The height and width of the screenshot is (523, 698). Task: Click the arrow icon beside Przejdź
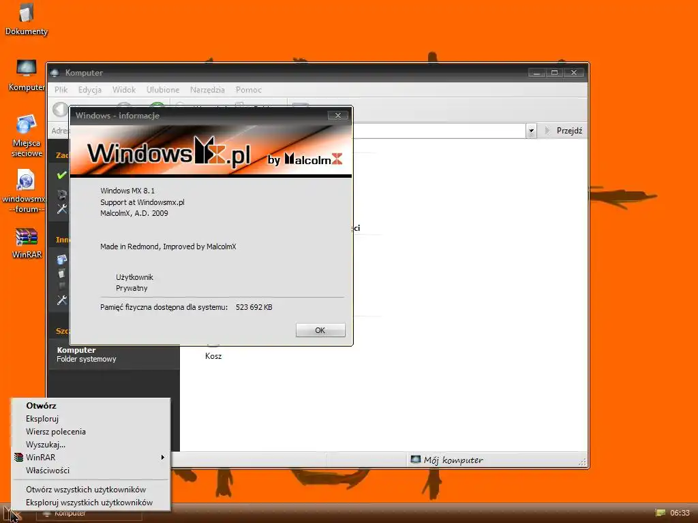547,131
